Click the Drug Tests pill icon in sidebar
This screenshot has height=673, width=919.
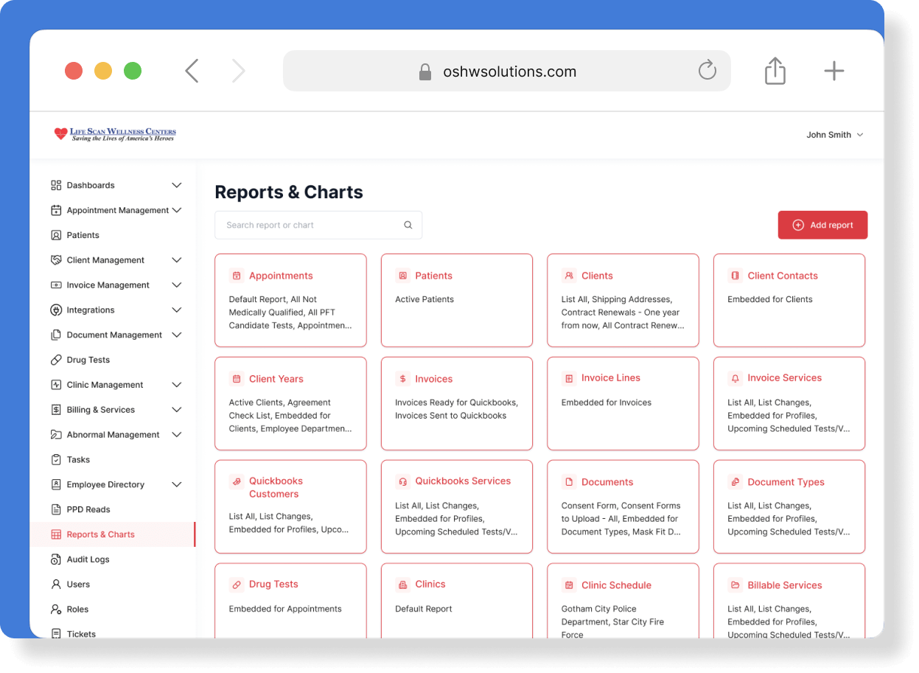point(56,360)
